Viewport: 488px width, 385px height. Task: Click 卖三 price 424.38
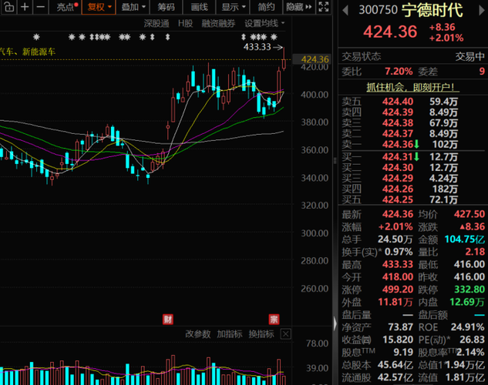pyautogui.click(x=398, y=122)
